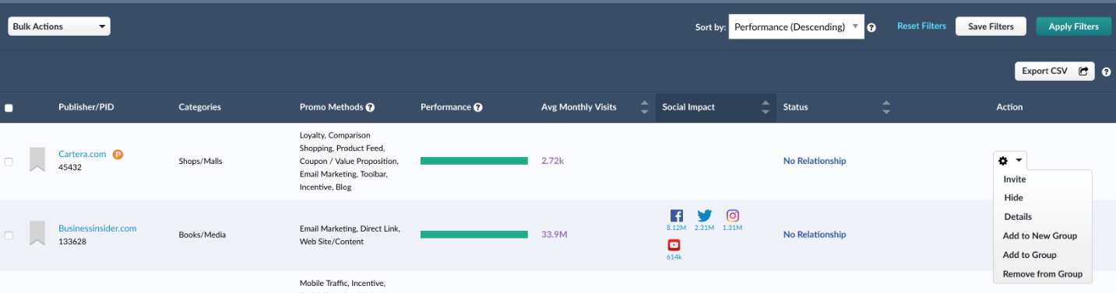Click the help icon beside Promo Methods
The image size is (1116, 293).
tap(371, 107)
